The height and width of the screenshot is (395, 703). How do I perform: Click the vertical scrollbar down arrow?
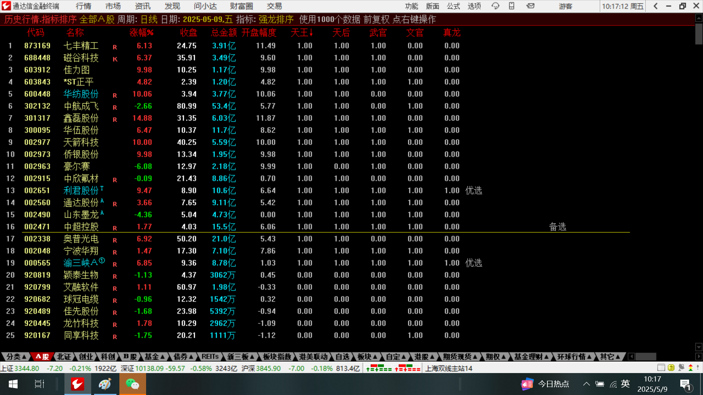point(699,347)
